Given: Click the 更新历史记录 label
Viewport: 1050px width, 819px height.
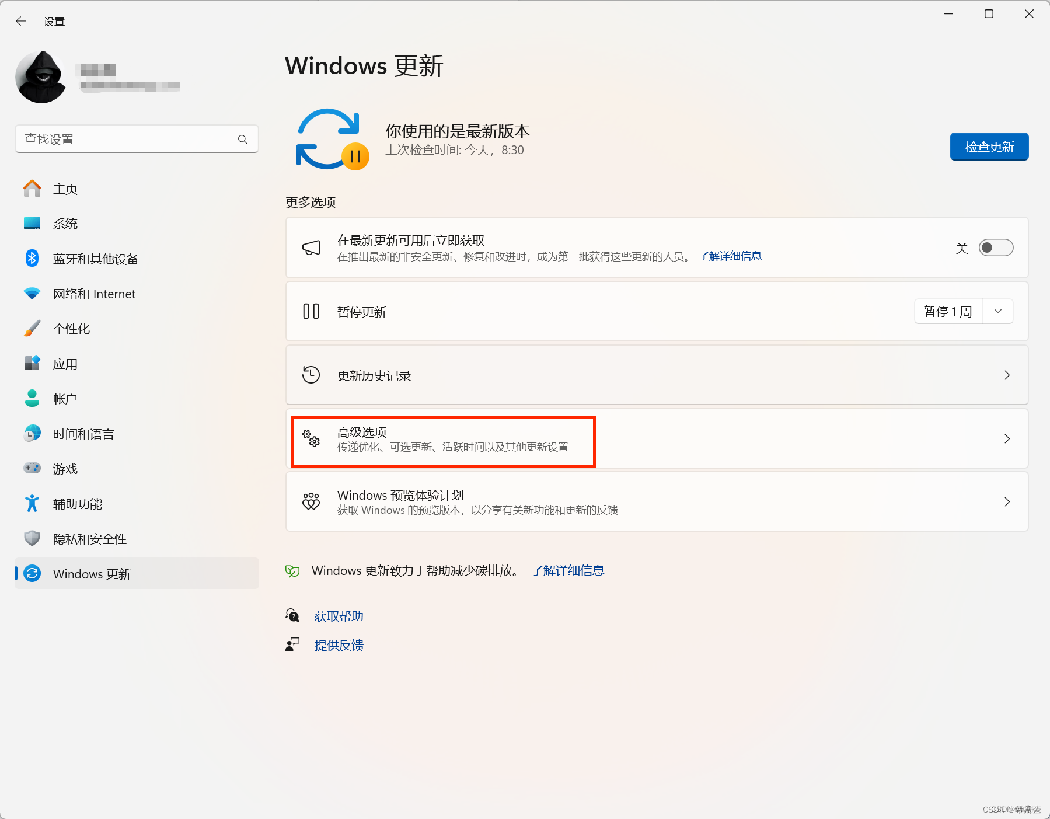Looking at the screenshot, I should [x=374, y=375].
